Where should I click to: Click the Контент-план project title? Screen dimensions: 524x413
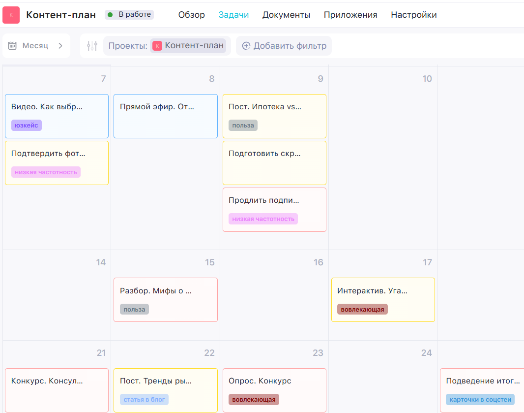(61, 15)
